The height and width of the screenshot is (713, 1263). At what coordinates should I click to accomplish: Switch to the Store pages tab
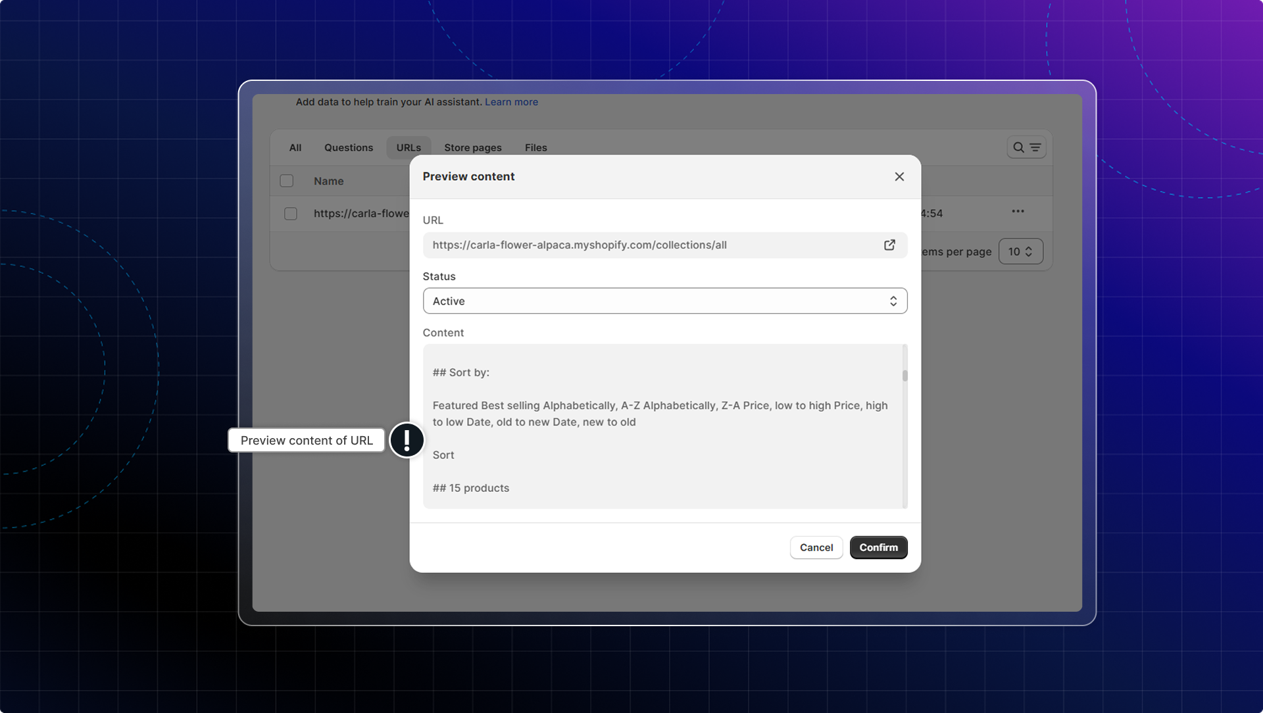coord(472,147)
